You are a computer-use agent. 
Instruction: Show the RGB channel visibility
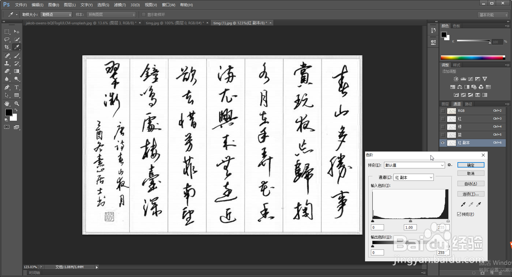pos(443,111)
